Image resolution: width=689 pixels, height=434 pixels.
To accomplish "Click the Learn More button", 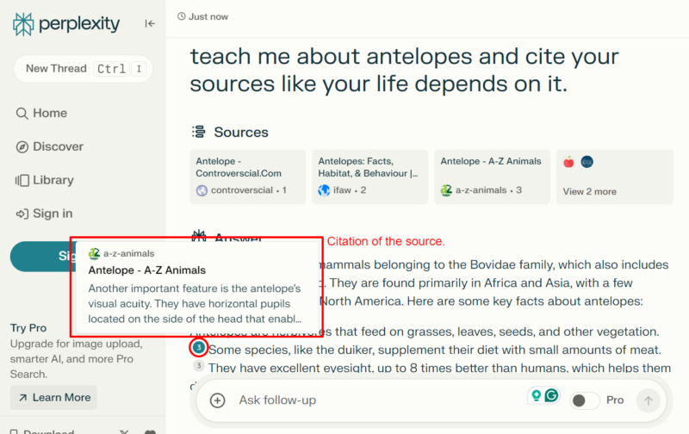I will point(53,397).
